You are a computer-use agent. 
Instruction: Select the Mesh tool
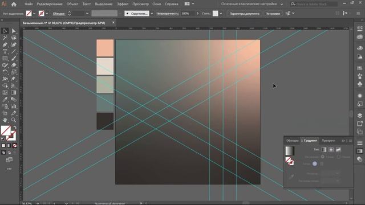5,92
